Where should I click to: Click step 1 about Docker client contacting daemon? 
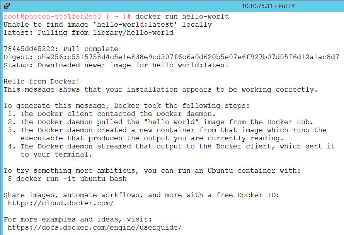click(x=112, y=114)
